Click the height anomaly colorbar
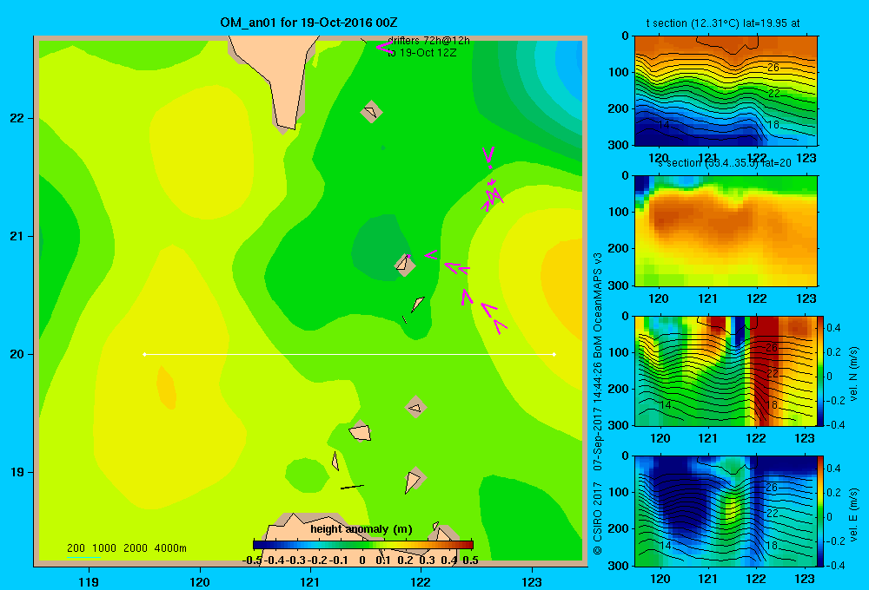869x590 pixels. coord(363,545)
